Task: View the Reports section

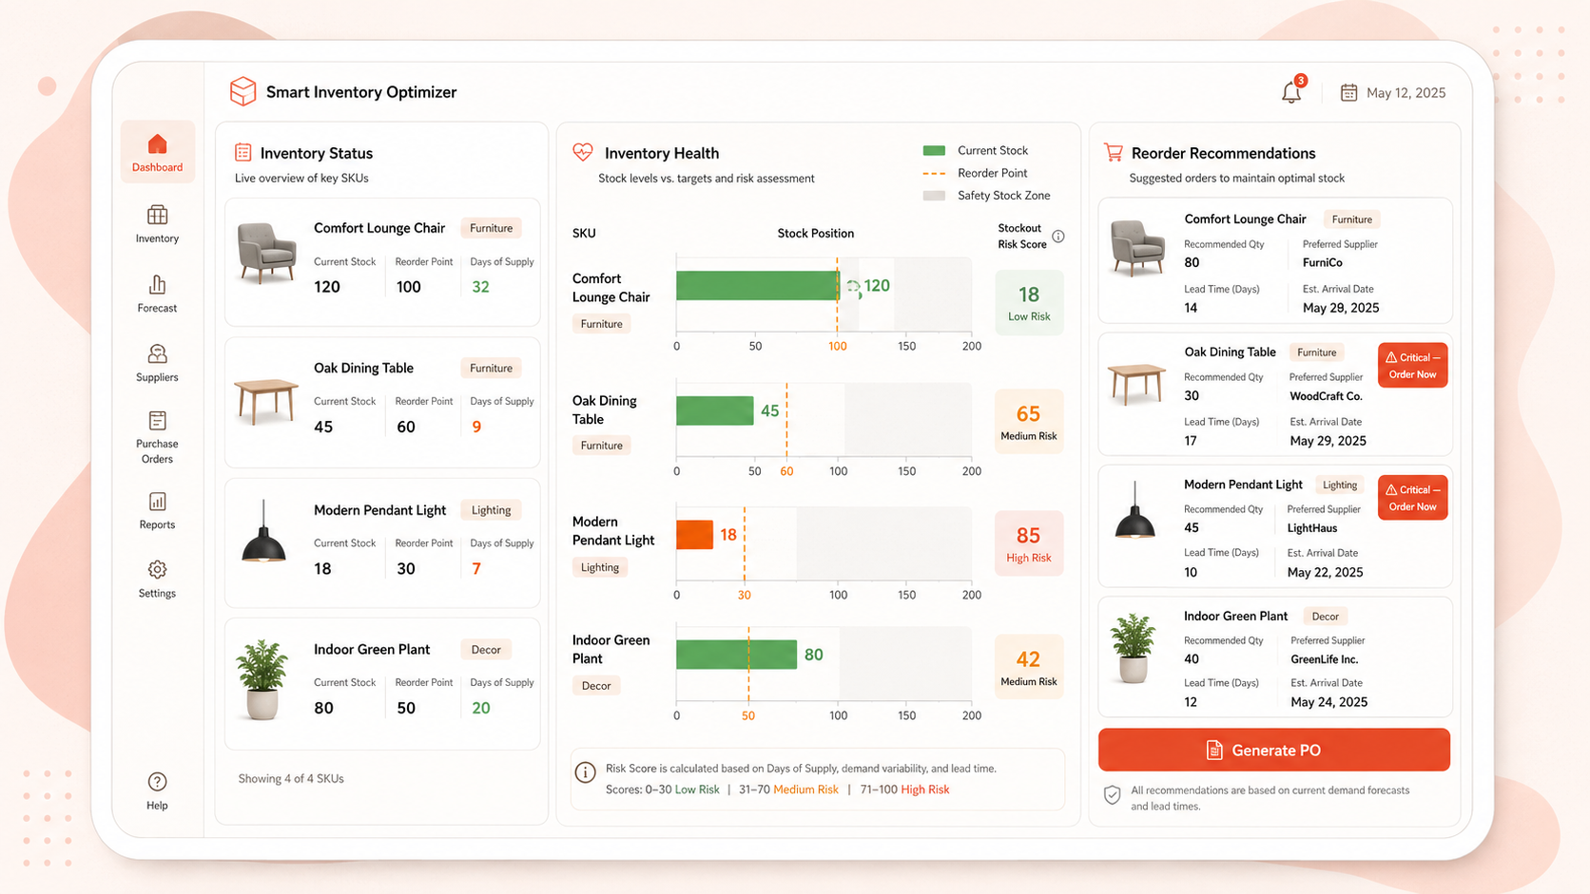Action: pos(157,510)
